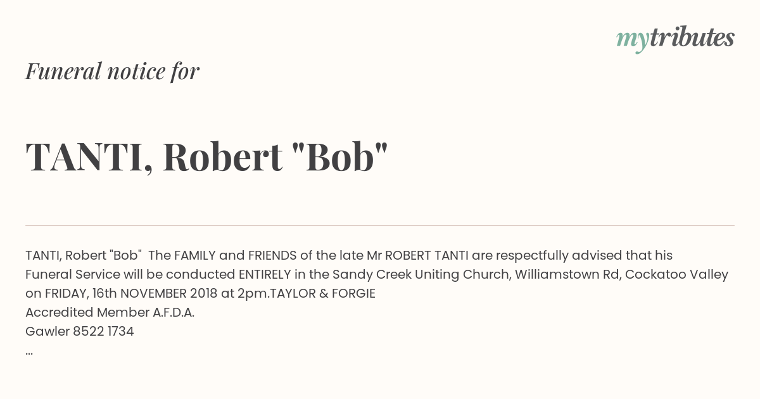Click the "Bob" nickname in large title
The width and height of the screenshot is (760, 399).
[339, 156]
